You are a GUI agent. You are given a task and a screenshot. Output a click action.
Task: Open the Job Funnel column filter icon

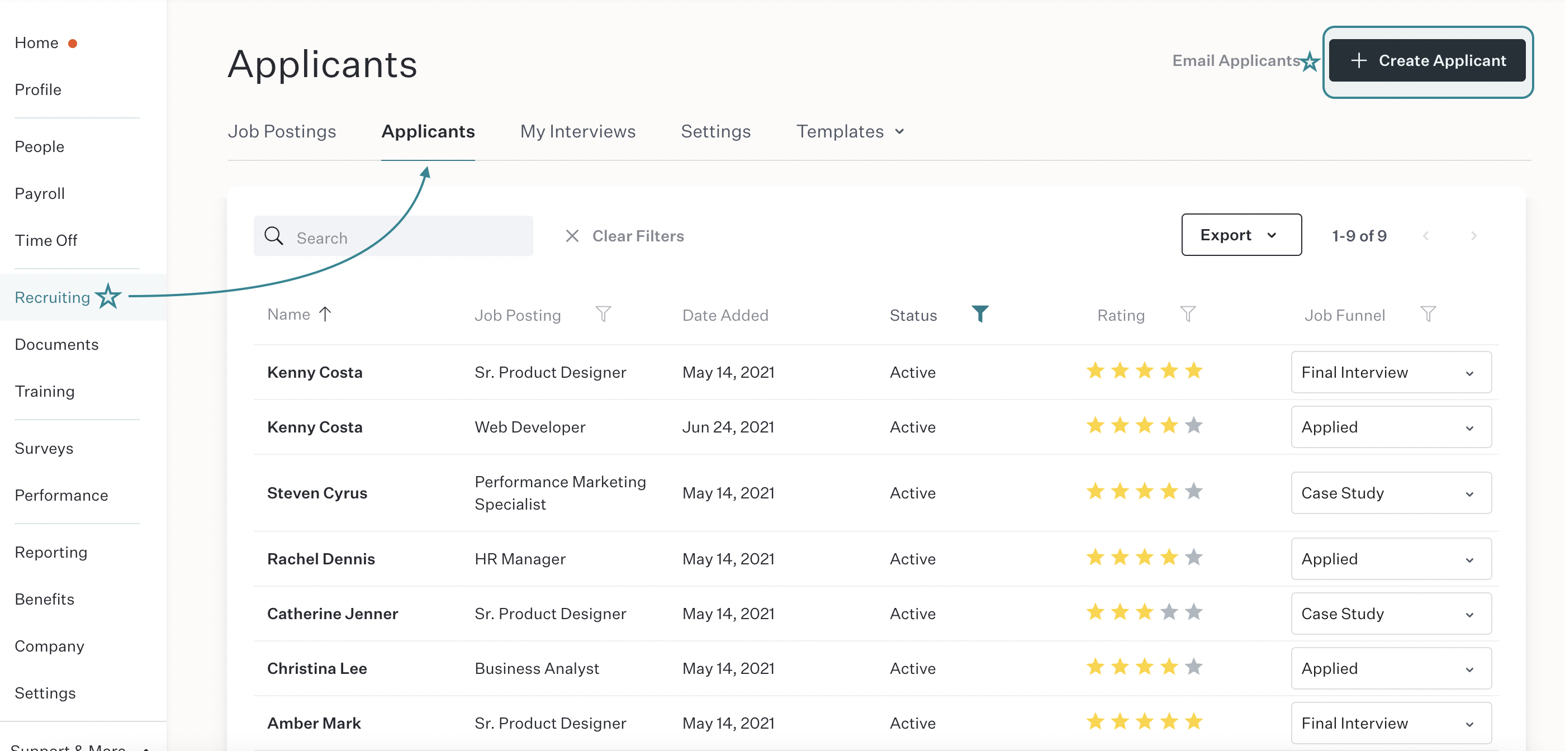point(1428,314)
